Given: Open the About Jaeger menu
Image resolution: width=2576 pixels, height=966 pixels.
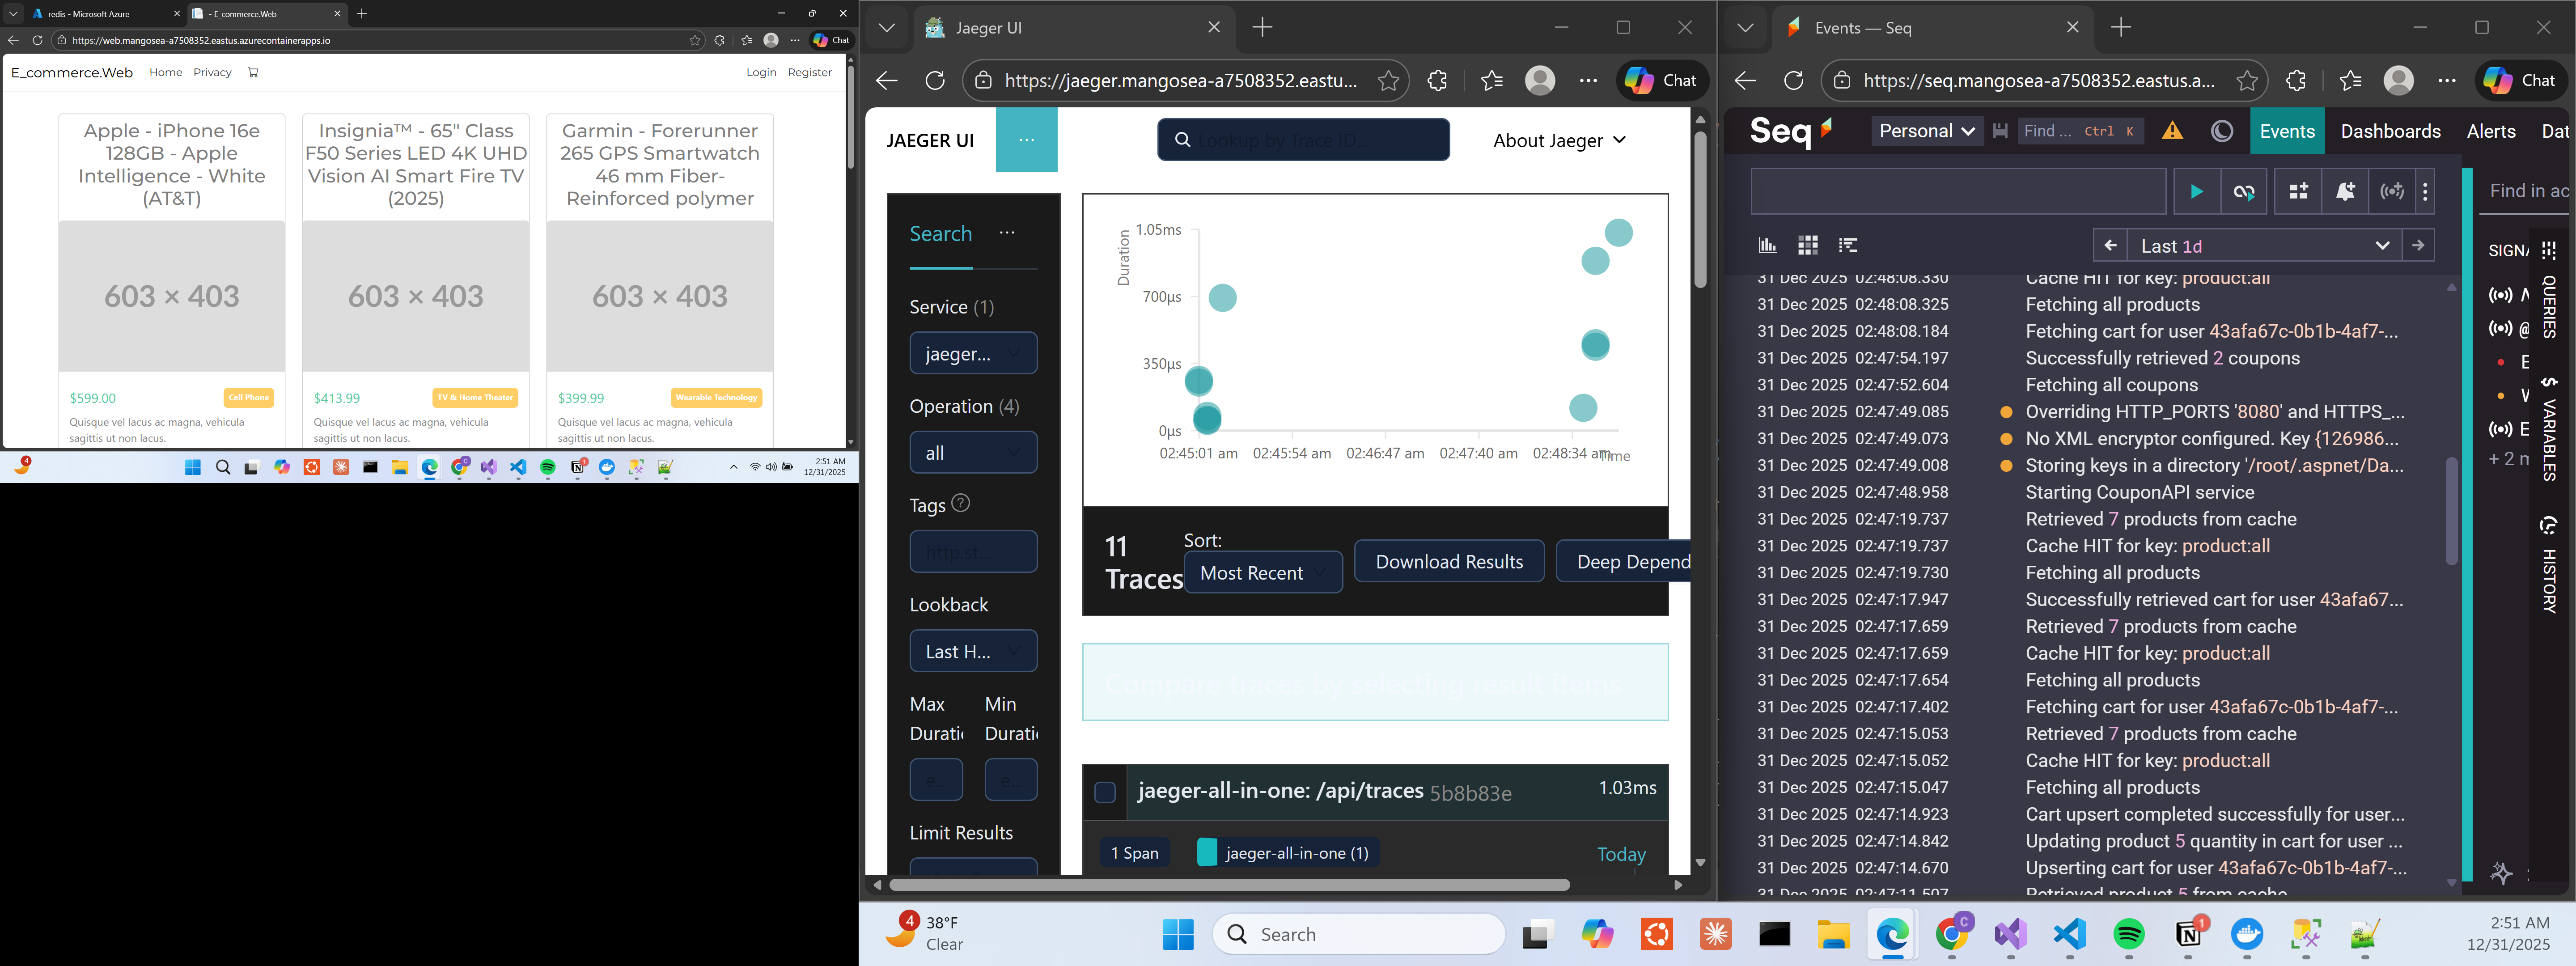Looking at the screenshot, I should tap(1558, 141).
